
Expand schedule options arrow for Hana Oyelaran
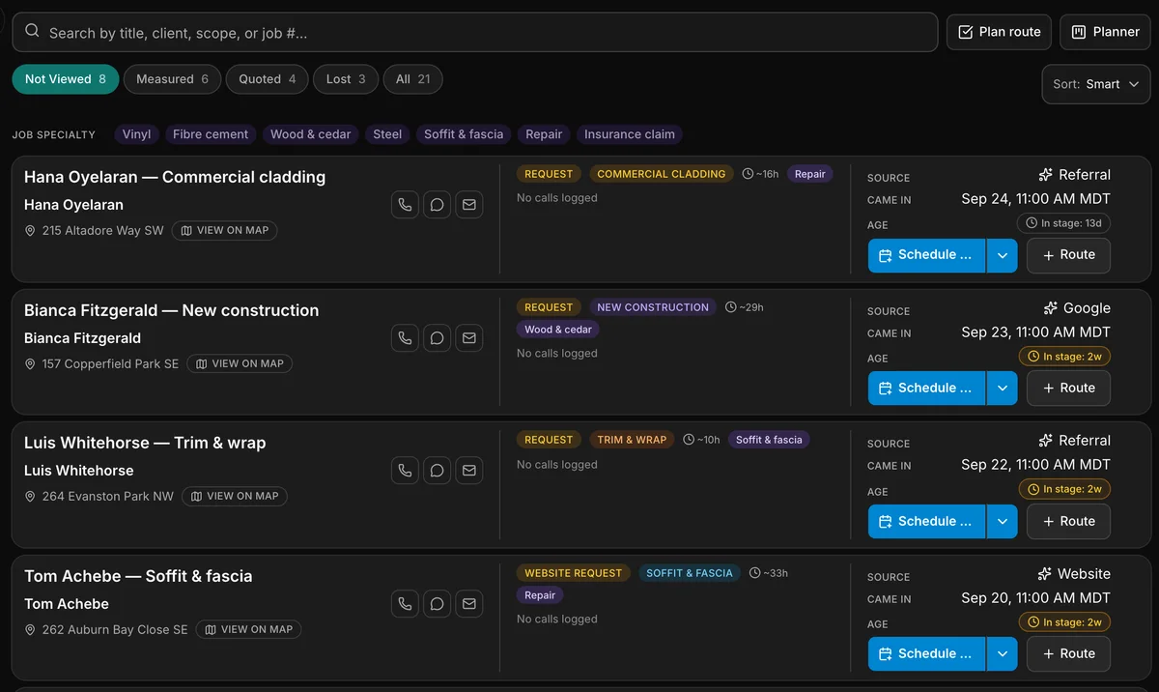pos(1002,255)
